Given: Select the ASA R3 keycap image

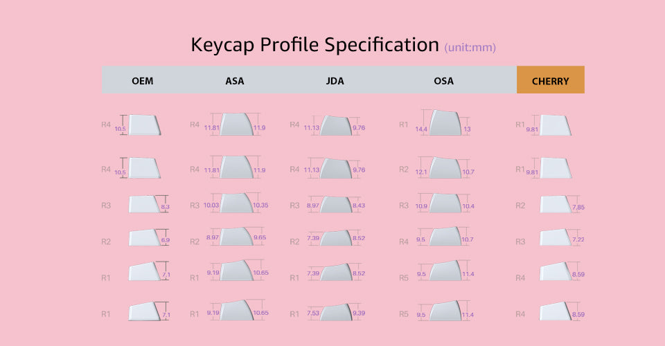Looking at the screenshot, I should click(236, 203).
